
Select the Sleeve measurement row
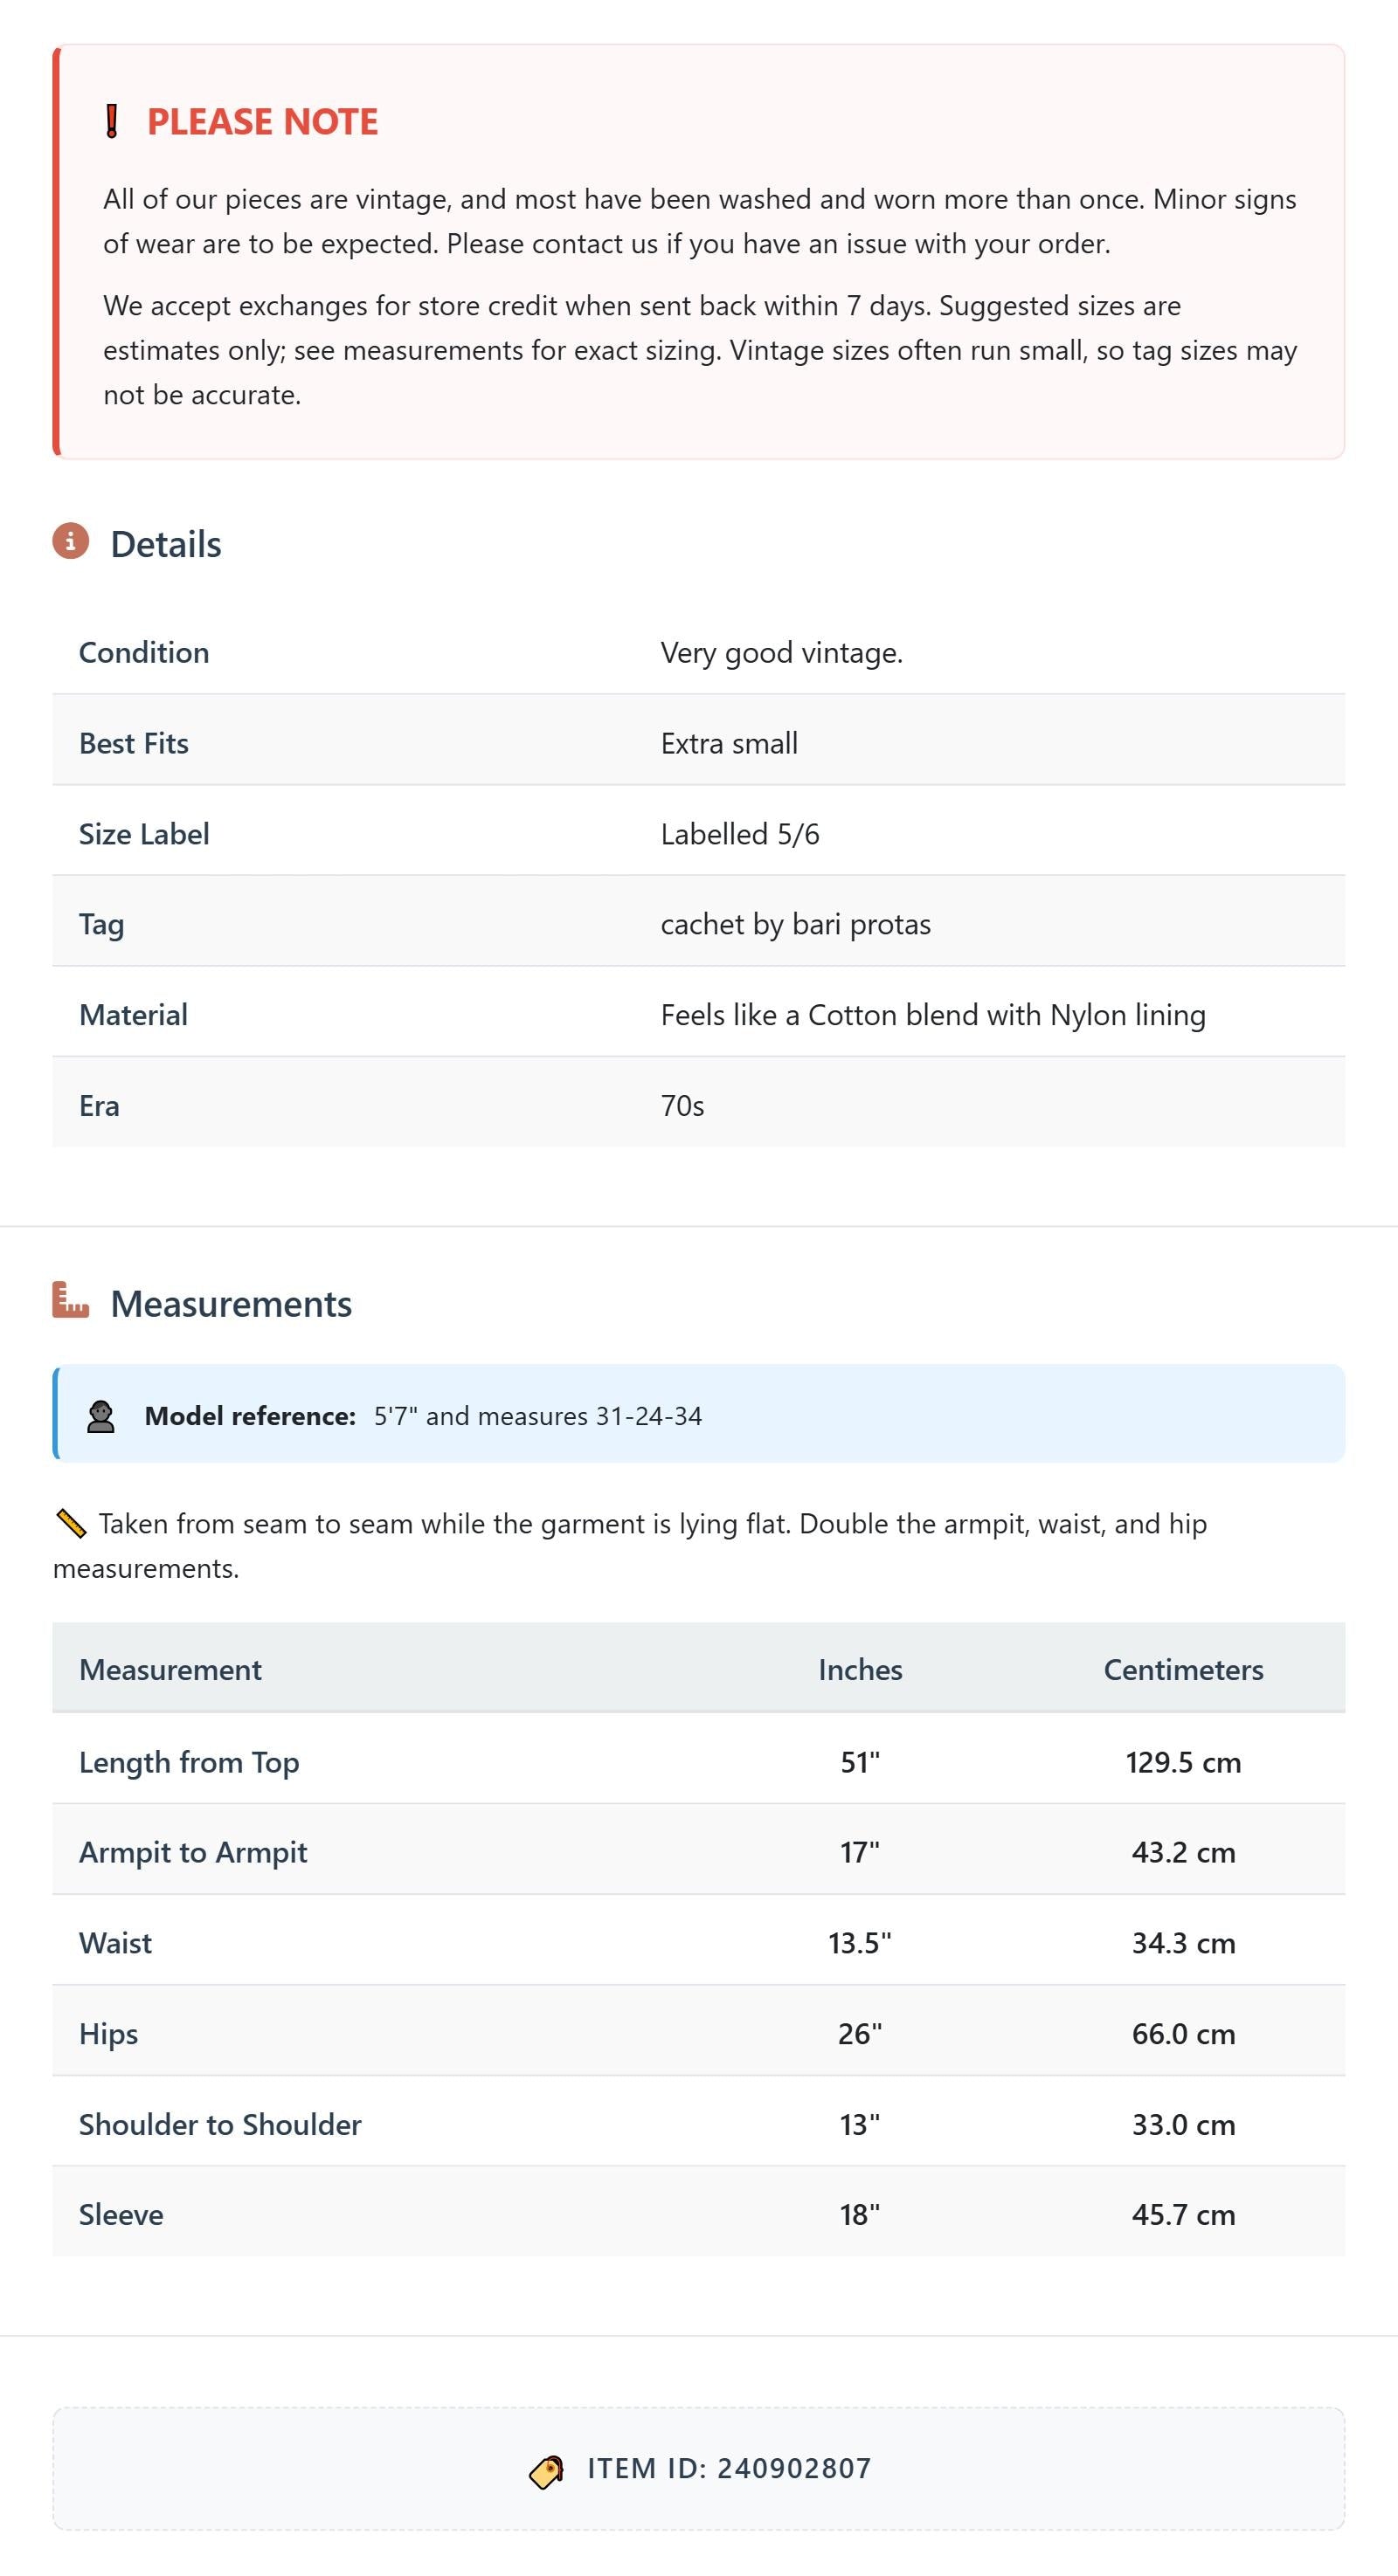[698, 2212]
